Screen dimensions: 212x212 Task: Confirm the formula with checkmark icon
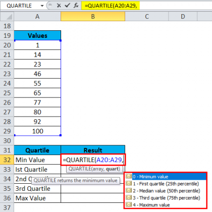67,6
